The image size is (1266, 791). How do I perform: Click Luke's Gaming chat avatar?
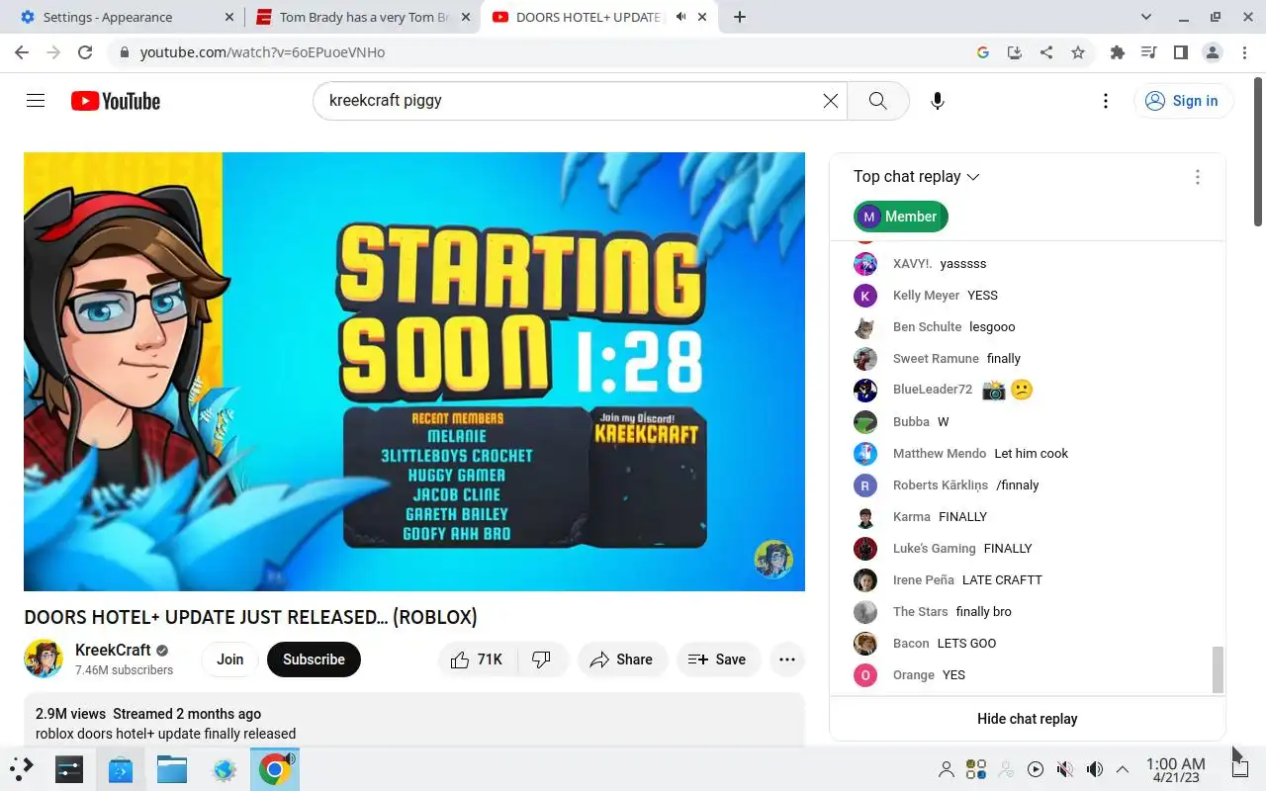pos(865,548)
